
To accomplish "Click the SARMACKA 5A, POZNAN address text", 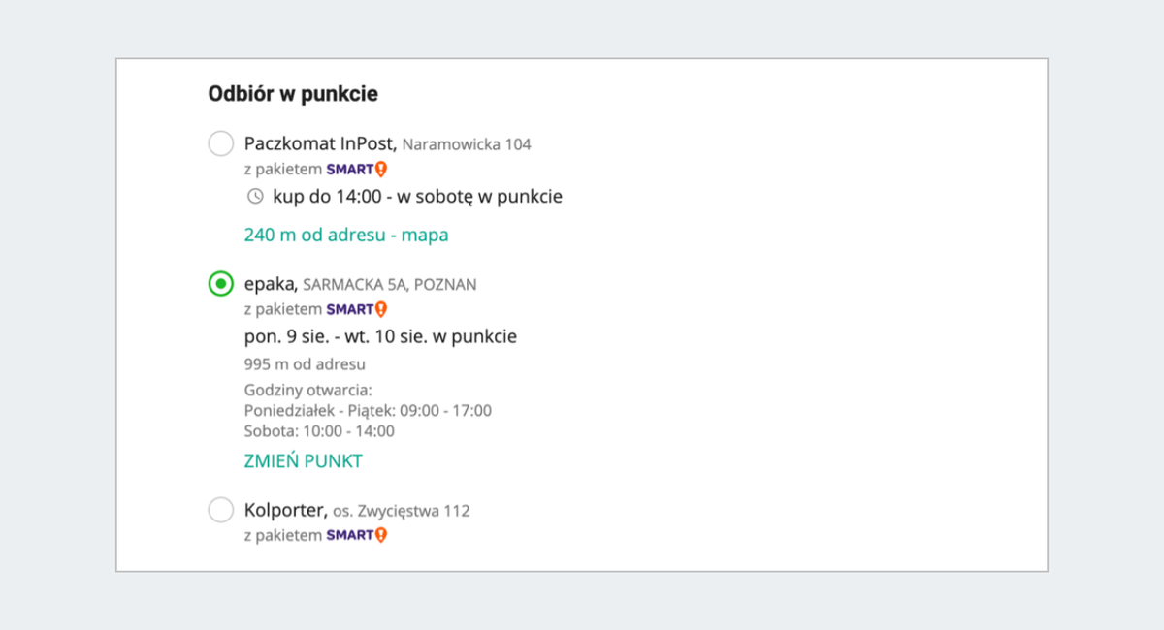I will point(390,285).
